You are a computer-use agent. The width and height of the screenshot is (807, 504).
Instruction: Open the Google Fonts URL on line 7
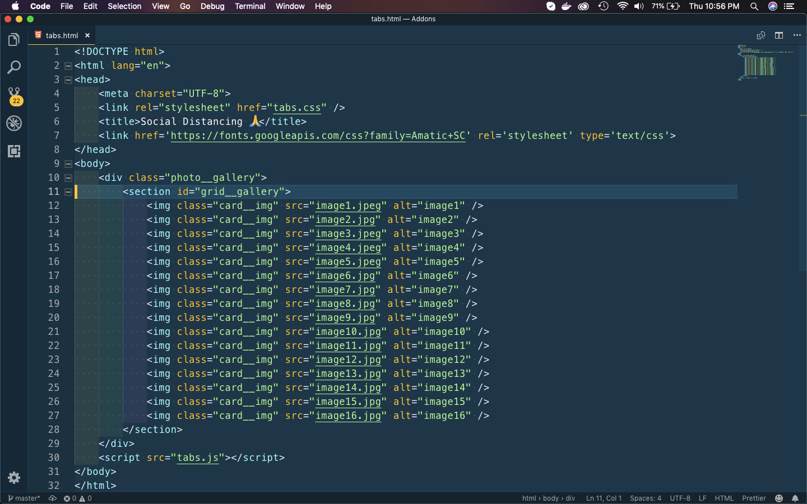[318, 136]
